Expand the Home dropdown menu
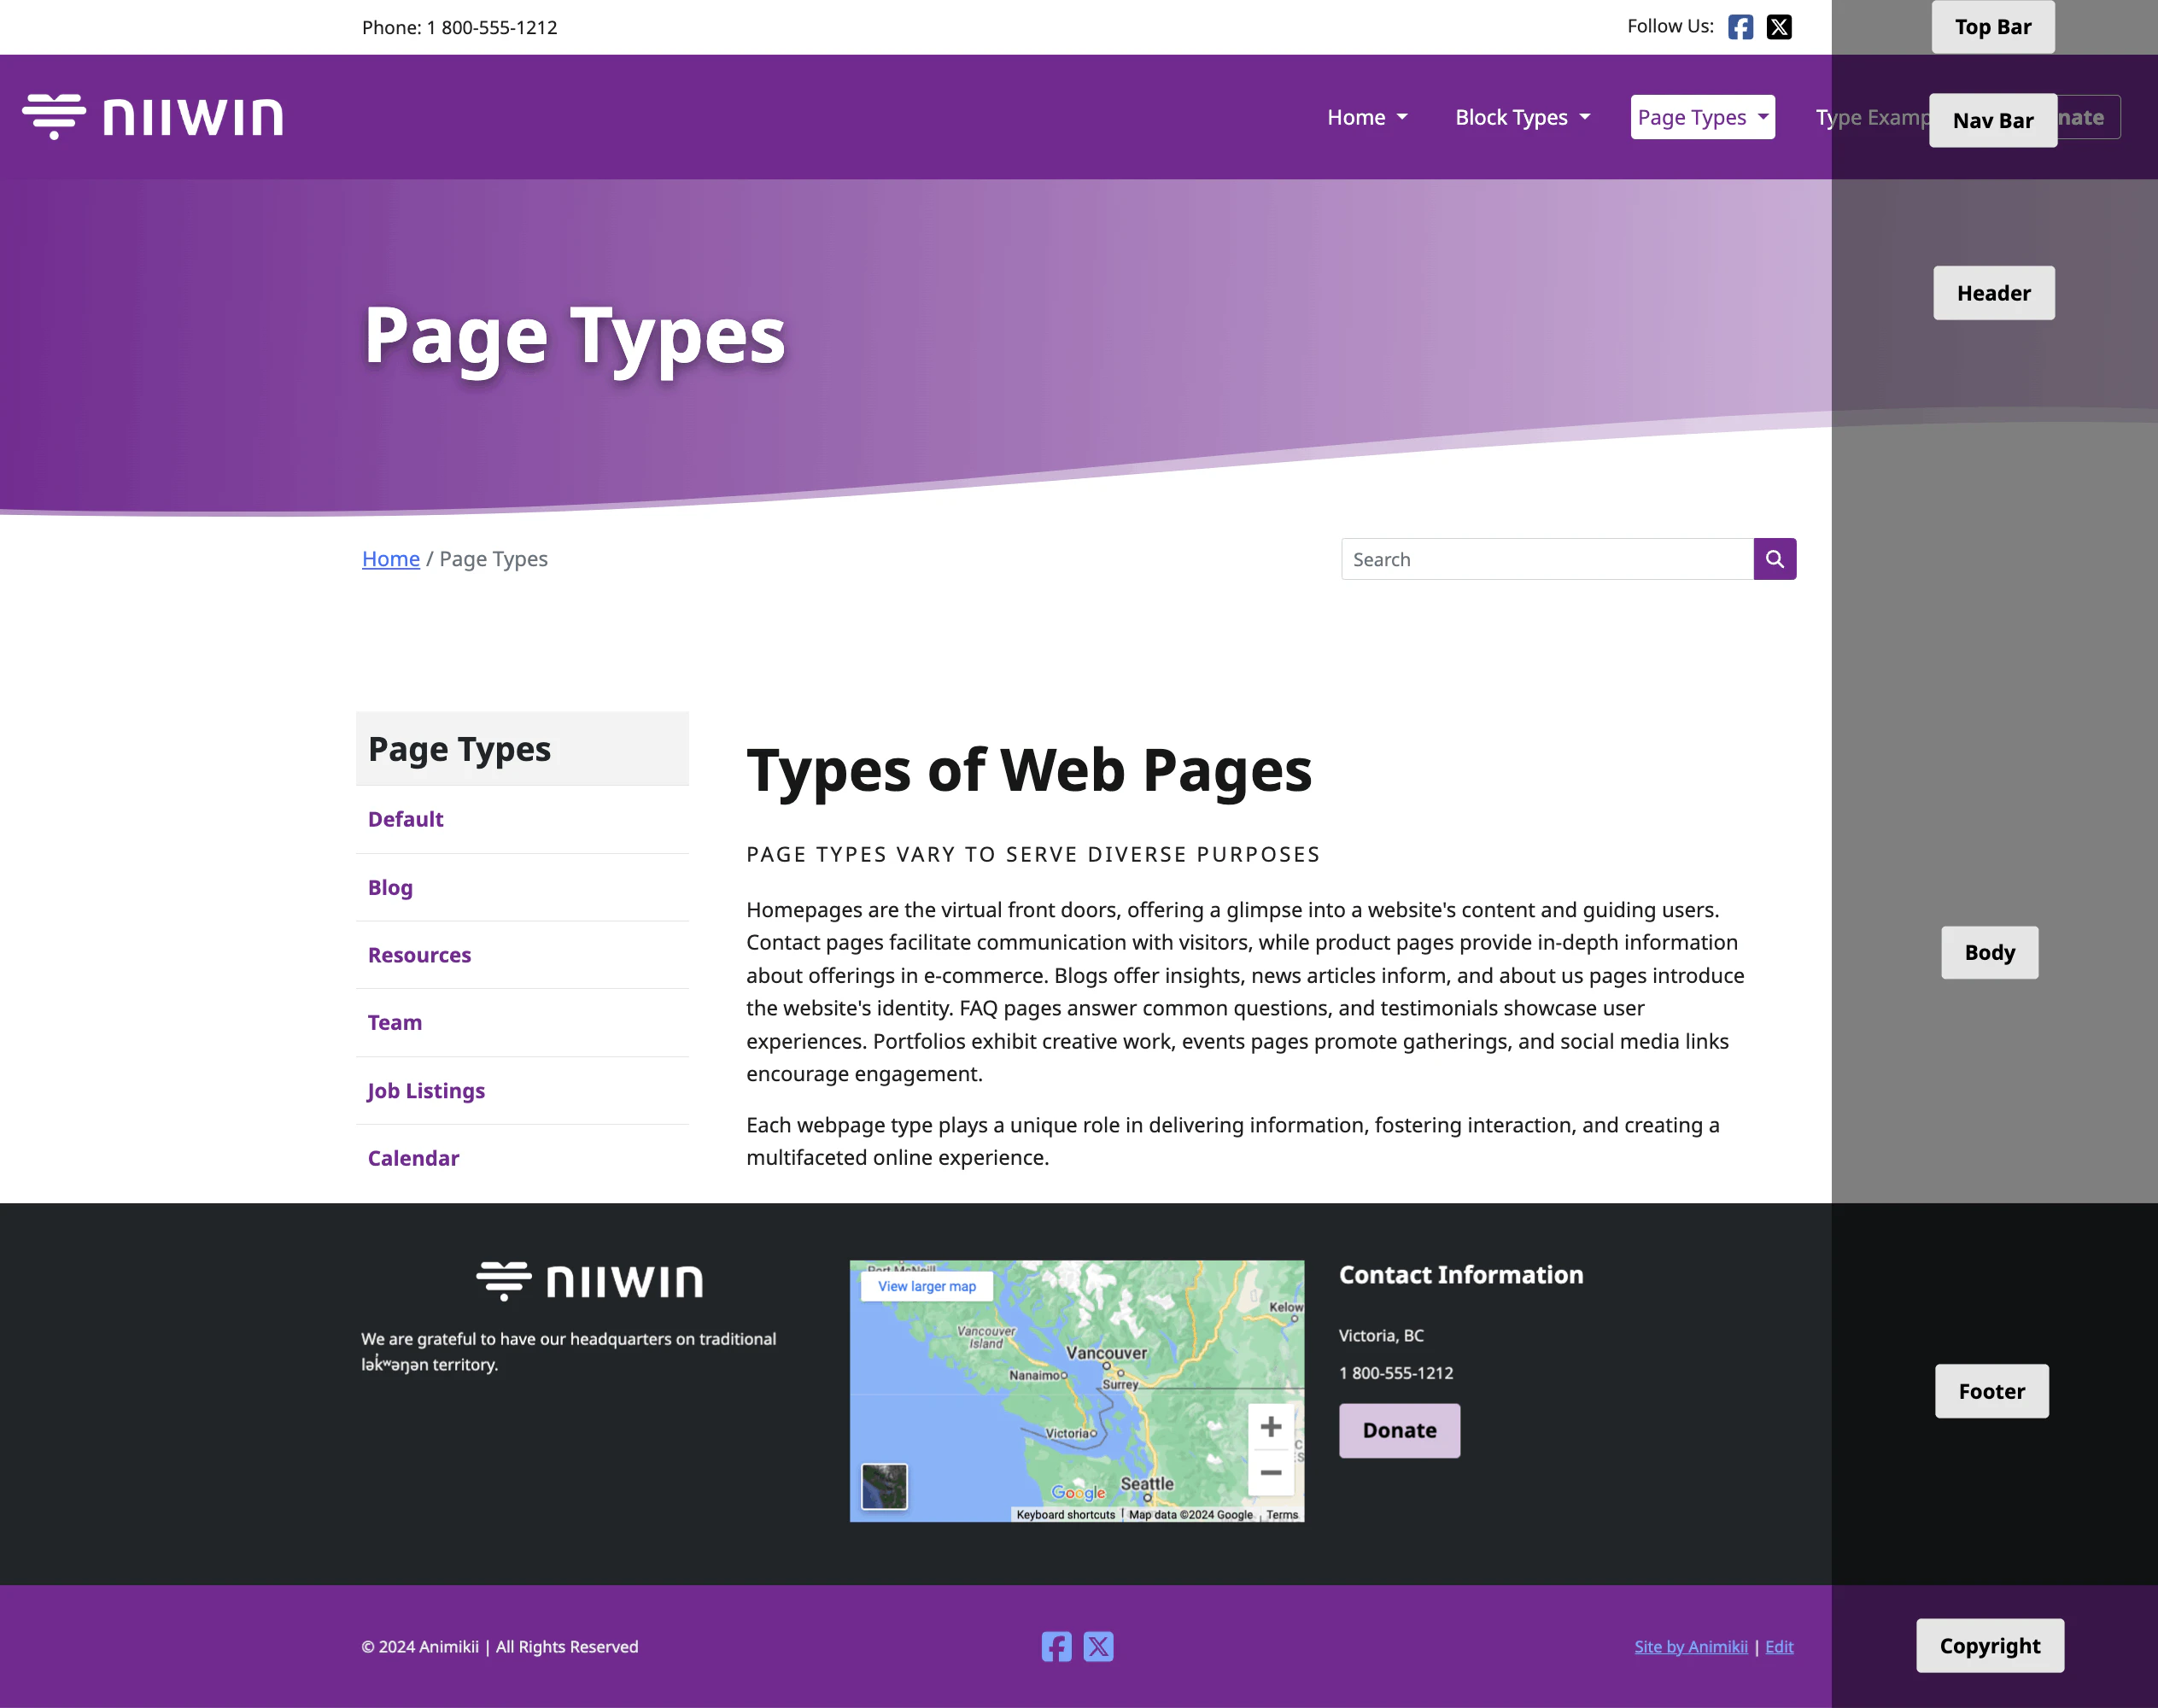The width and height of the screenshot is (2158, 1708). pyautogui.click(x=1366, y=117)
